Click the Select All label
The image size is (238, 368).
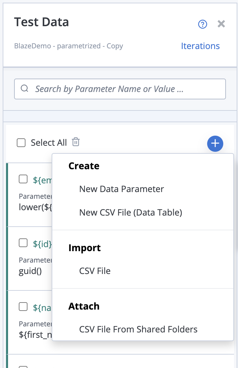(x=49, y=143)
